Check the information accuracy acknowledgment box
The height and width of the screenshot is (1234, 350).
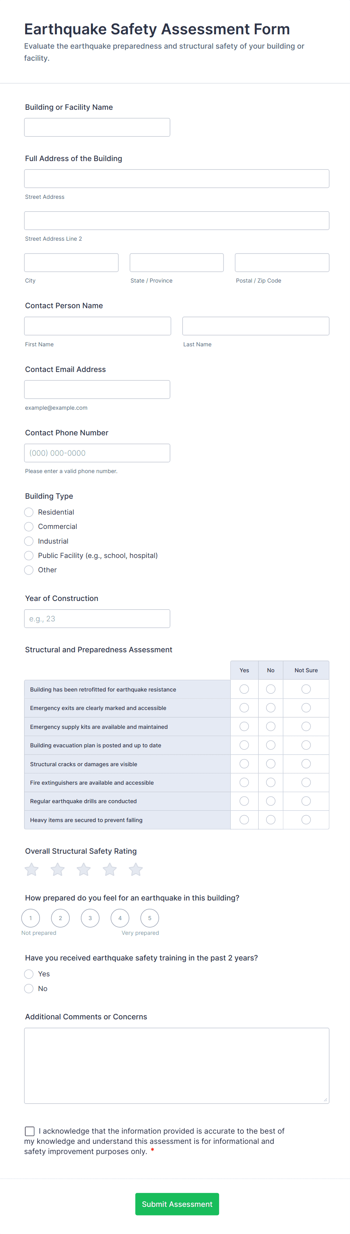pos(29,1131)
